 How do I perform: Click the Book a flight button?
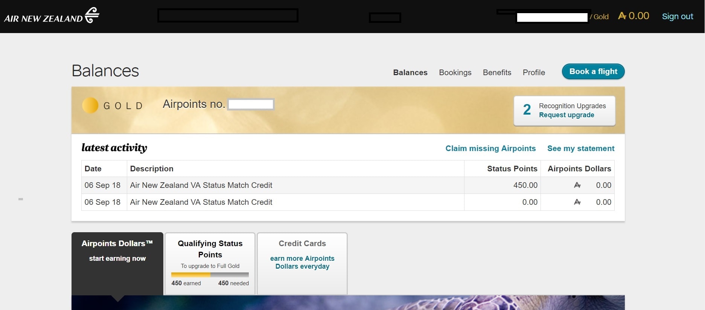(593, 71)
